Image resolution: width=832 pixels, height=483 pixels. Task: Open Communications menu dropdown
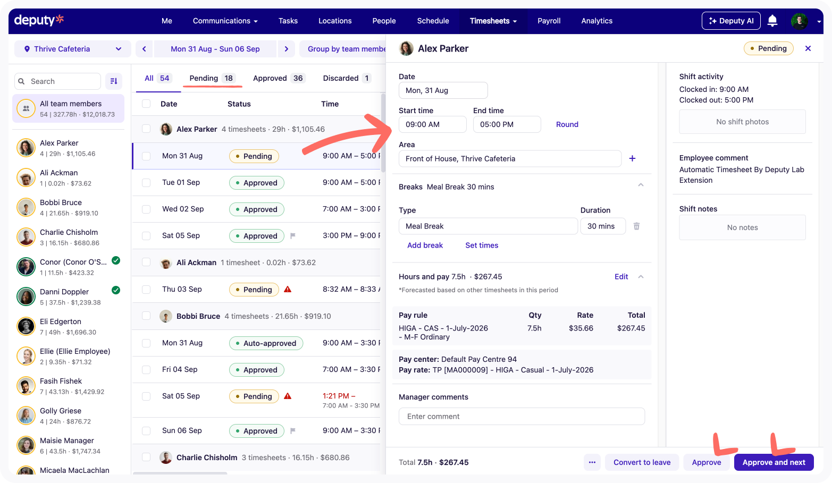[225, 21]
